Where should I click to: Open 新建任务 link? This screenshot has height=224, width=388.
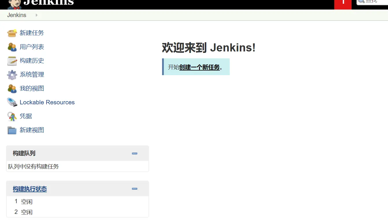(32, 33)
